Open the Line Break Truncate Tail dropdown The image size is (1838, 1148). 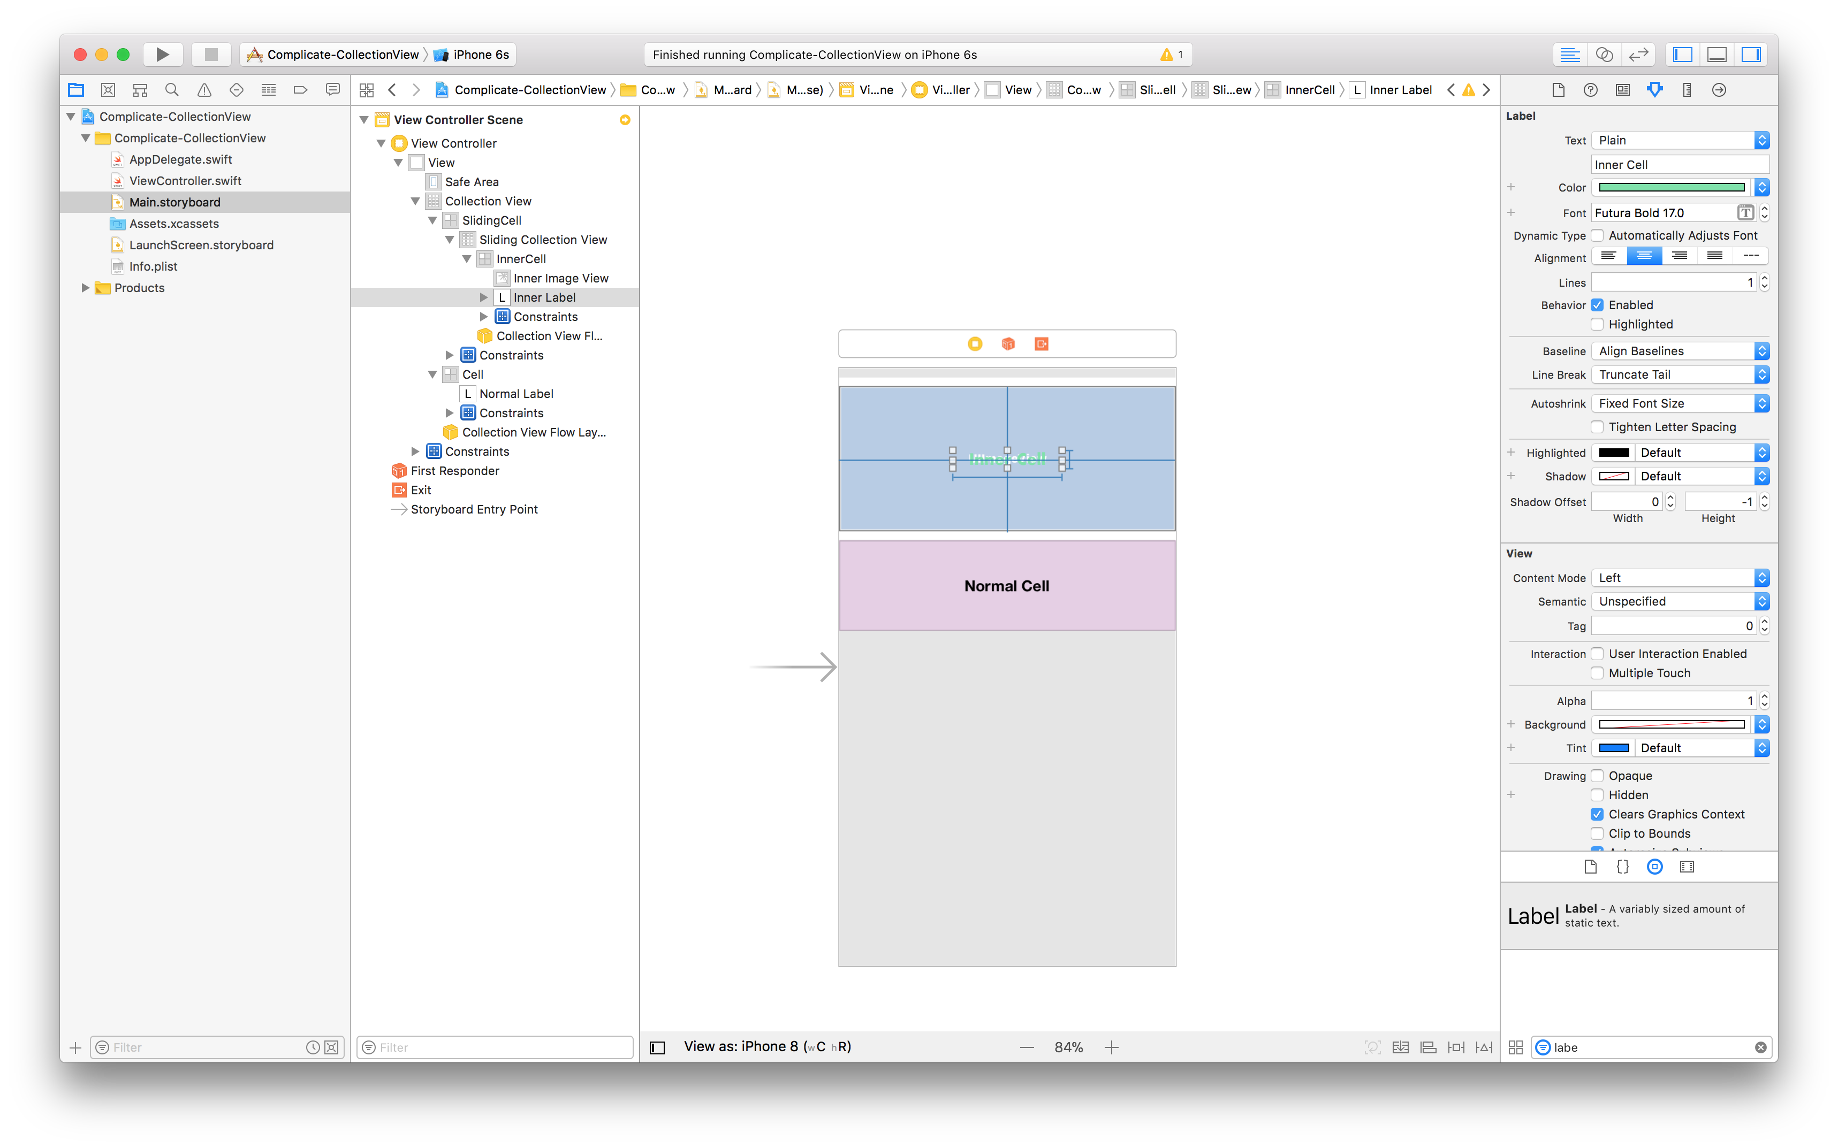click(x=1680, y=374)
